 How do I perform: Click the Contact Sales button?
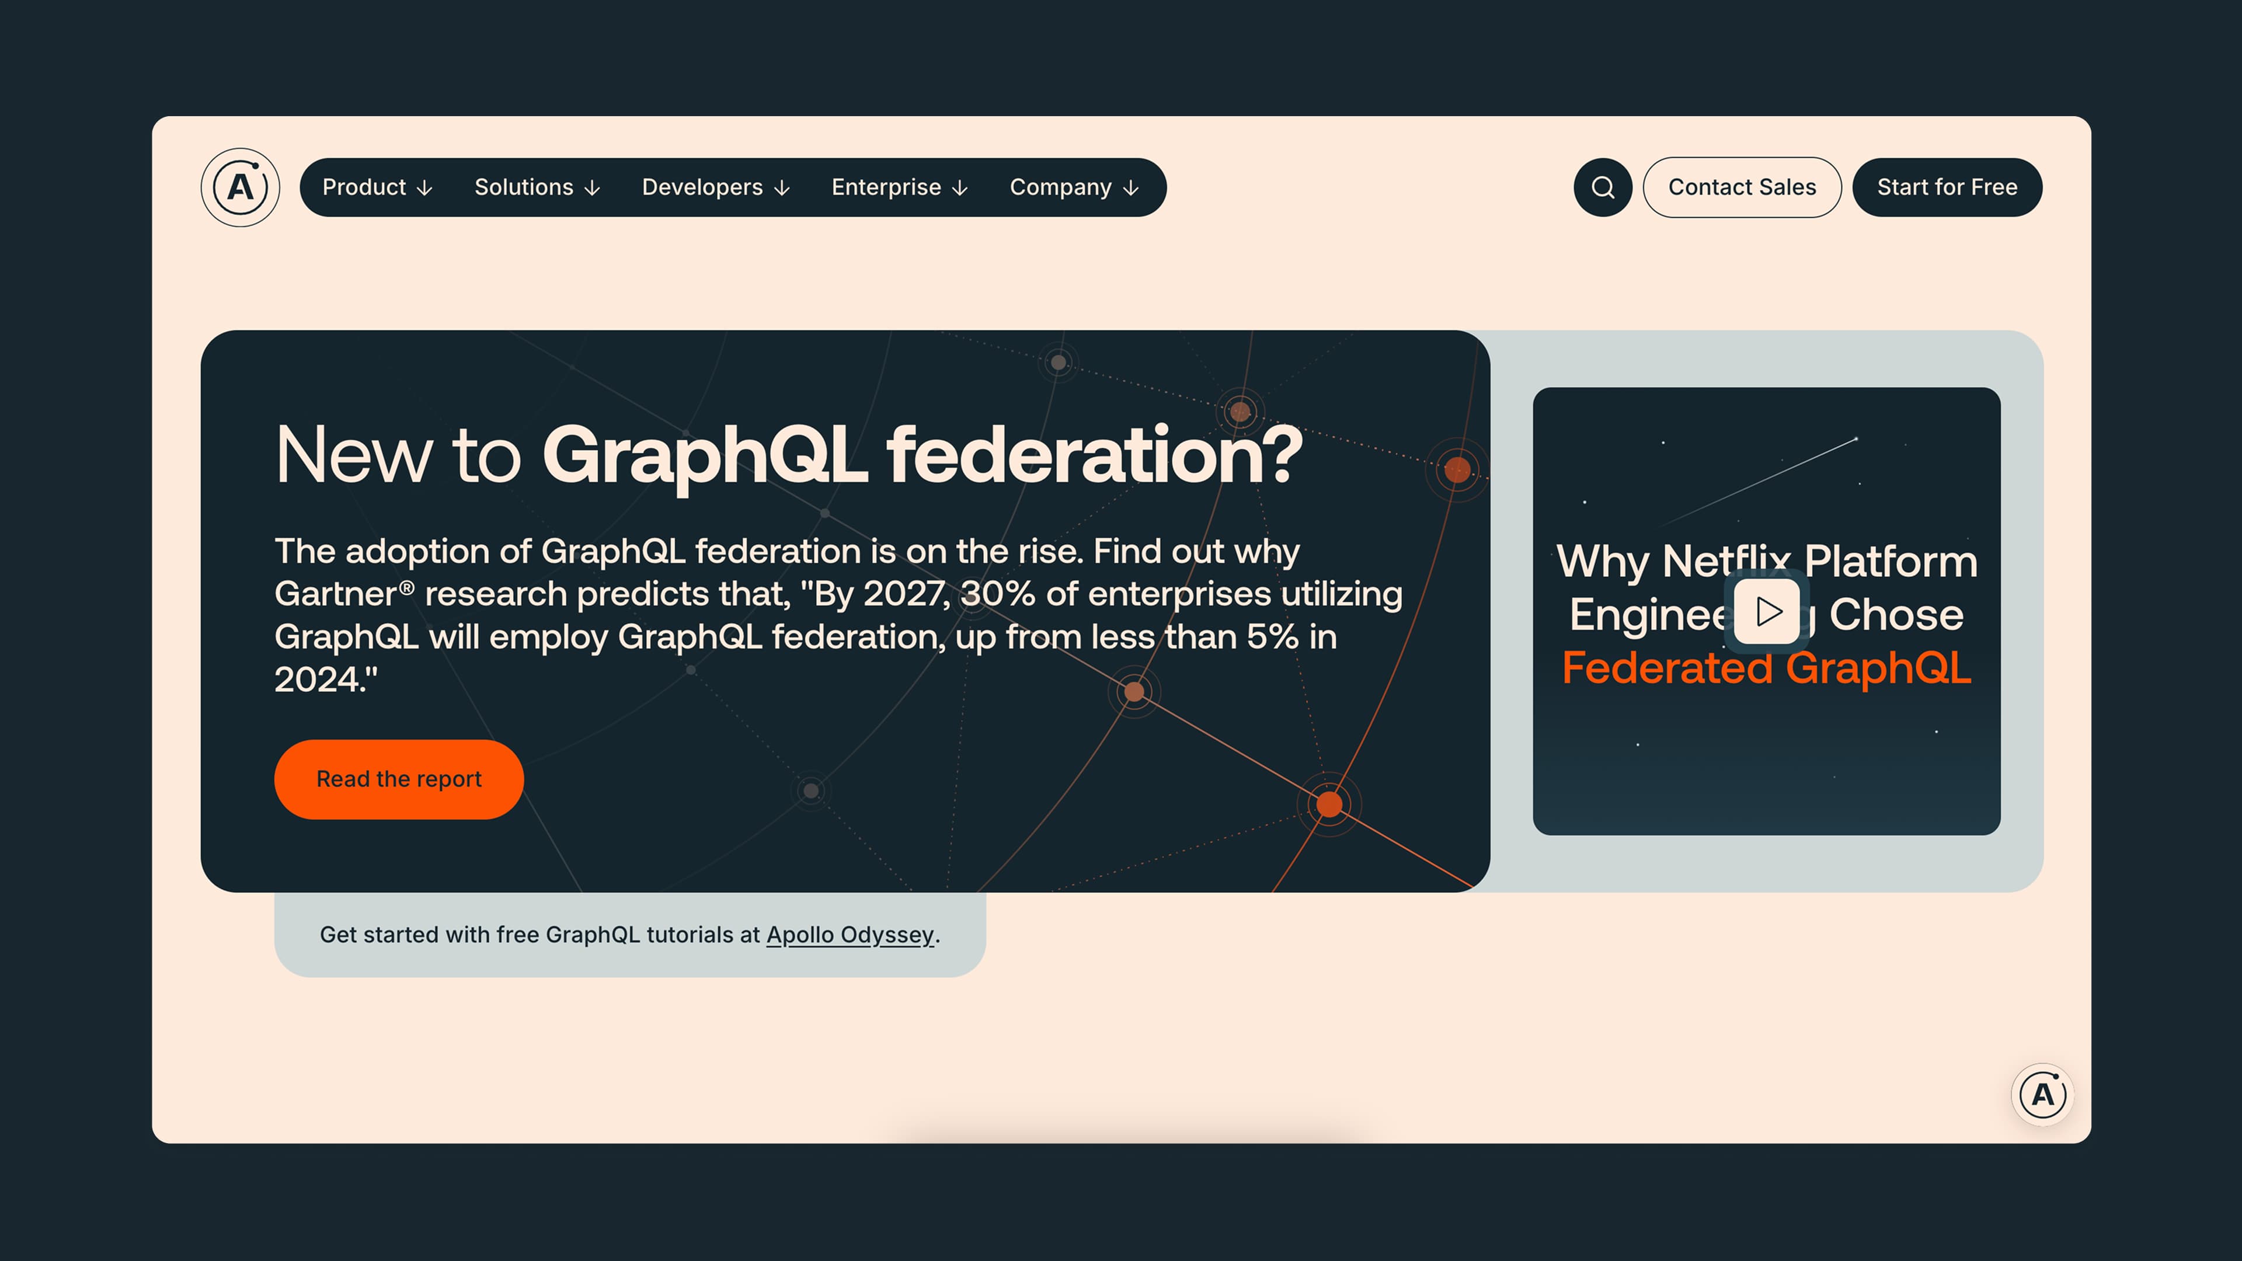click(x=1742, y=187)
